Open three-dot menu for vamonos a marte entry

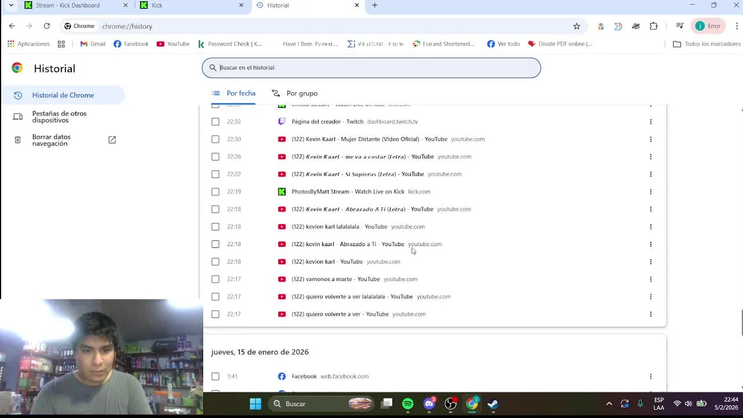coord(651,279)
